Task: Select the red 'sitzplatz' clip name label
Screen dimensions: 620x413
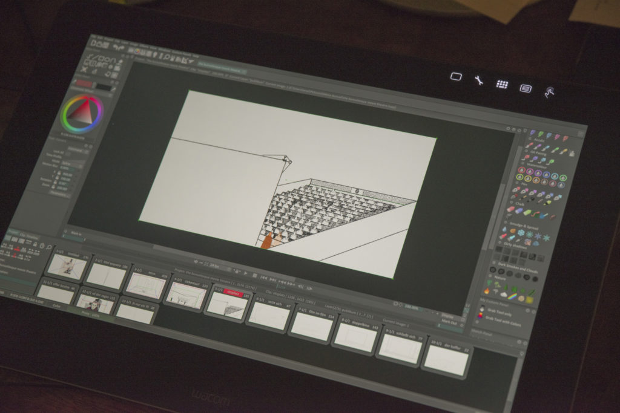Action: click(x=232, y=293)
